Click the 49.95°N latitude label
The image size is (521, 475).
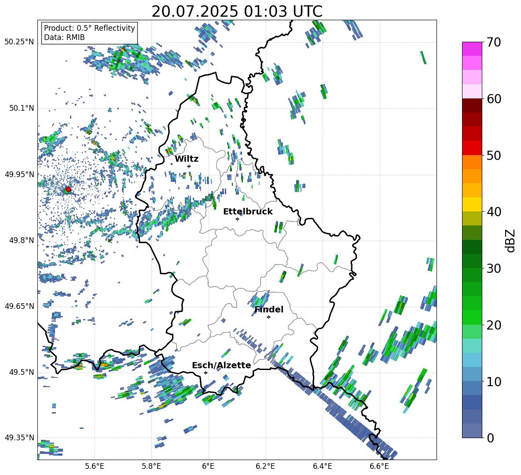coord(19,174)
